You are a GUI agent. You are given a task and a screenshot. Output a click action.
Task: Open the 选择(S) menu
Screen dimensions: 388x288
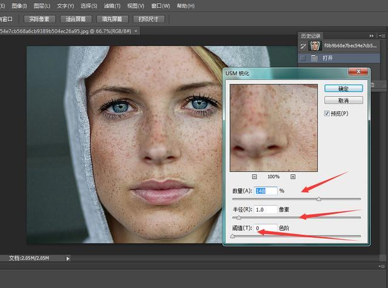point(89,5)
